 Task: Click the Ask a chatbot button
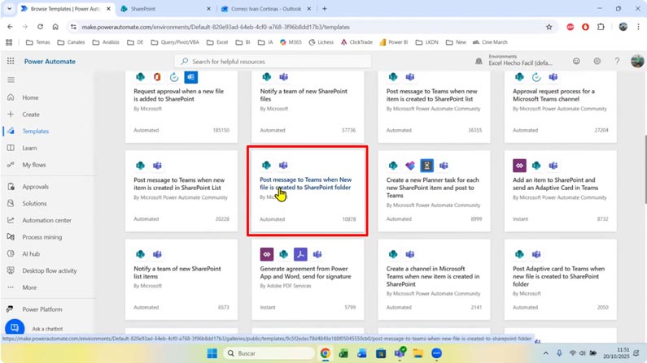pos(15,327)
